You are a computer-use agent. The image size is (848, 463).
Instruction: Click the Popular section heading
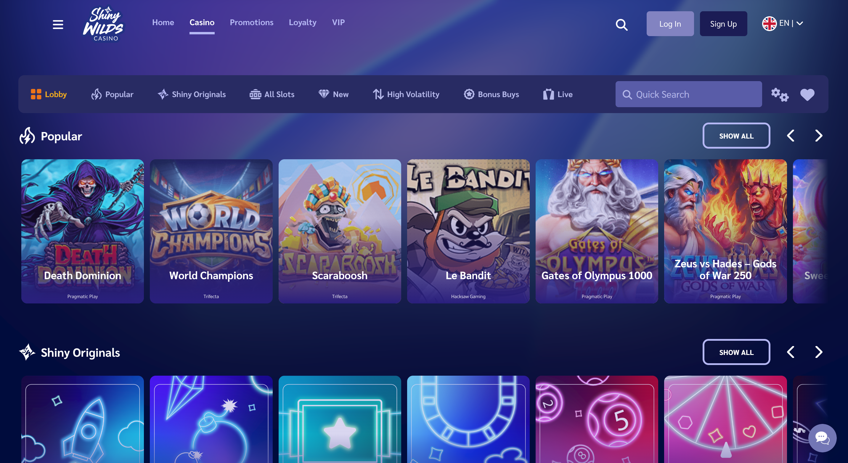pos(61,136)
